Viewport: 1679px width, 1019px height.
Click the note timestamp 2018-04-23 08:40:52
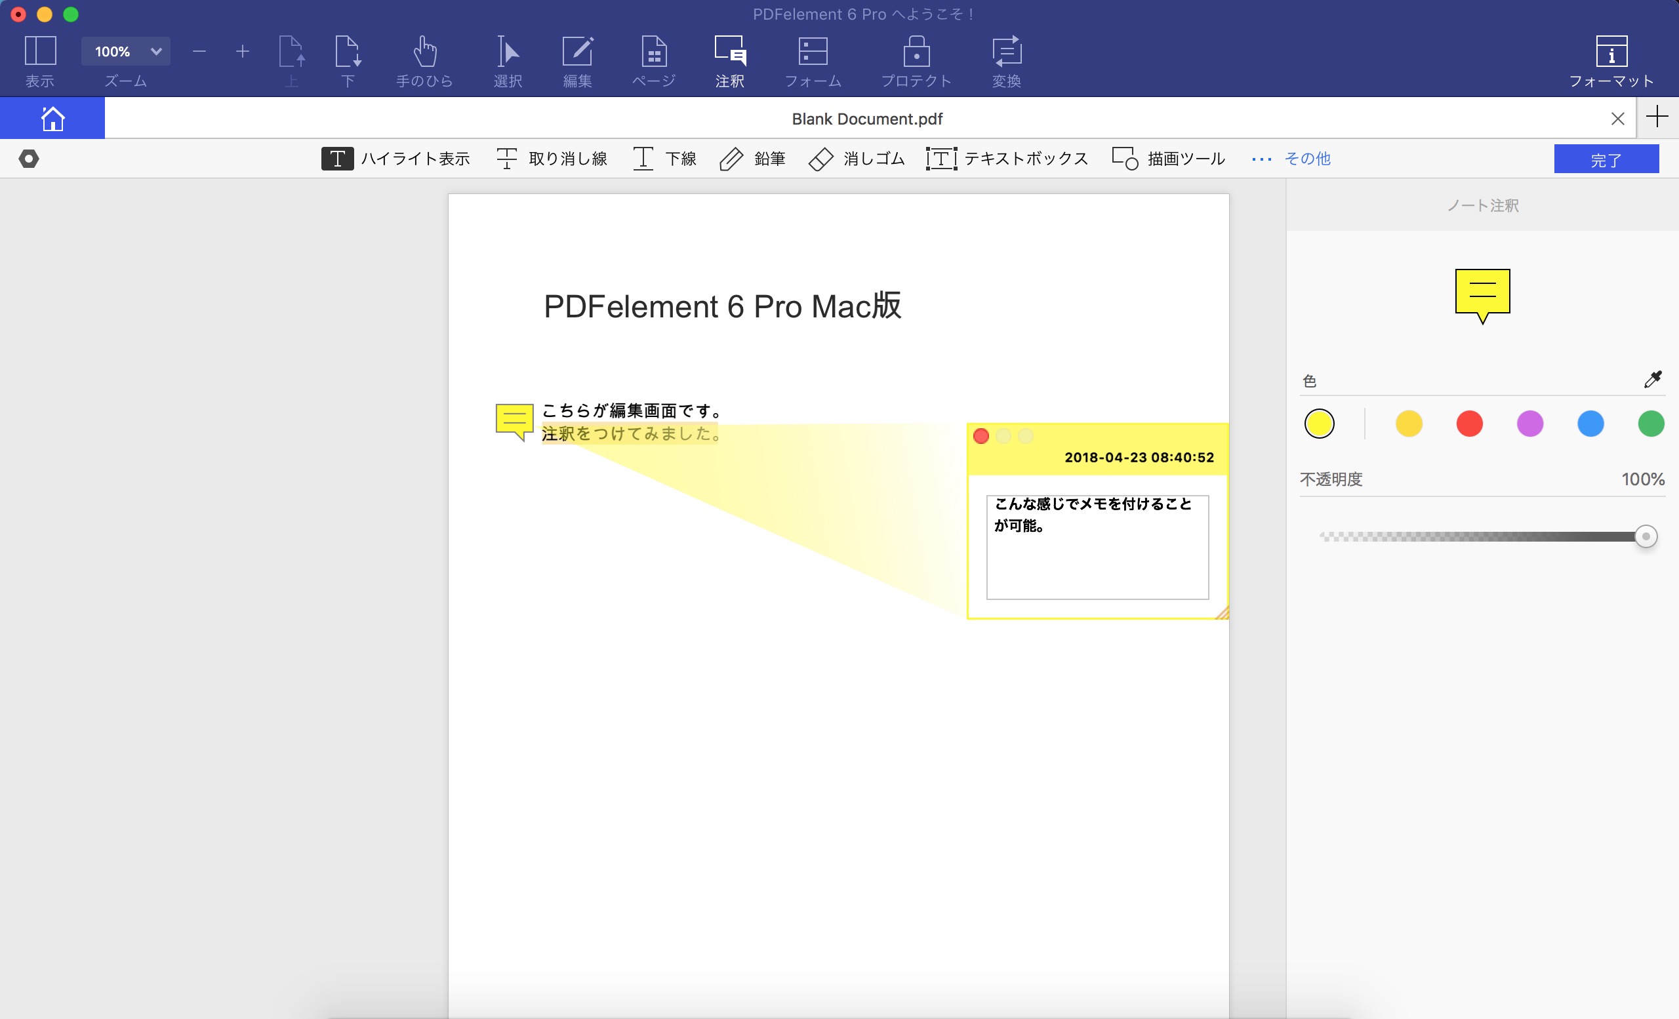point(1139,458)
